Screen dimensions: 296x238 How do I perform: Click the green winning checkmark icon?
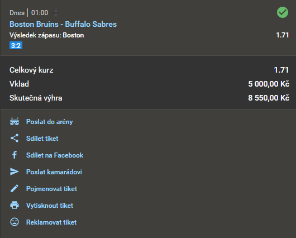click(x=283, y=12)
